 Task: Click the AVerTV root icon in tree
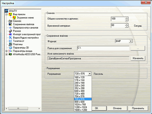[6, 11]
